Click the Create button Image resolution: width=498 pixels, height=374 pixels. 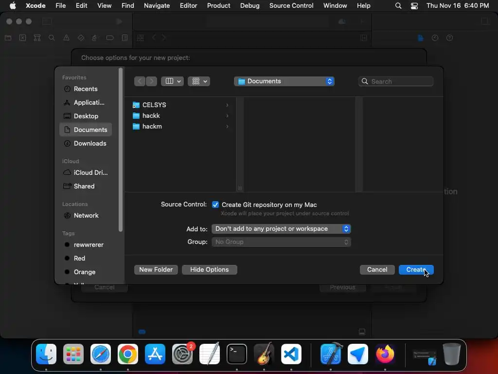tap(416, 269)
